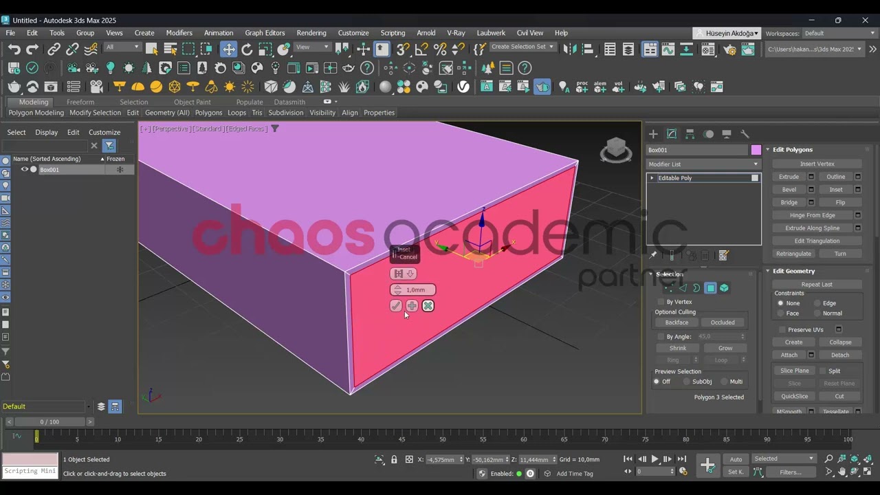
Task: Select Vertex sub-object level icon
Action: pos(669,288)
